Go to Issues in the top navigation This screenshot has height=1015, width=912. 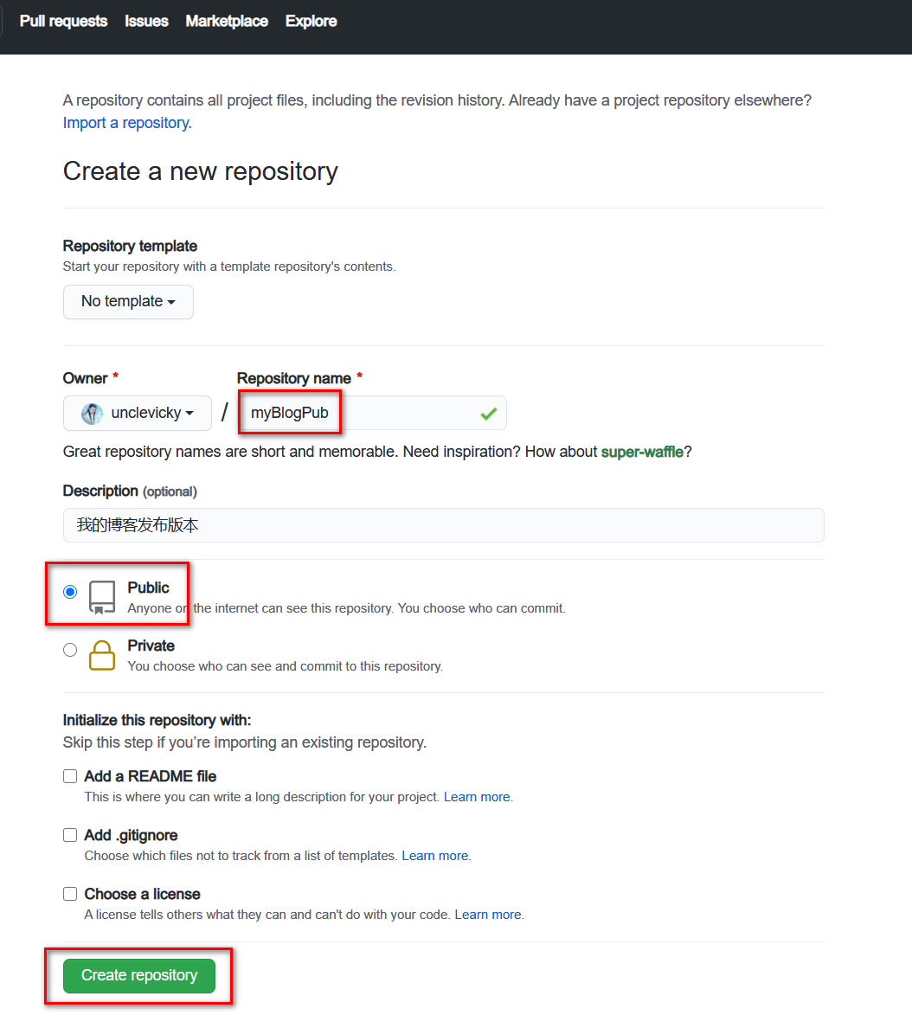pos(146,22)
